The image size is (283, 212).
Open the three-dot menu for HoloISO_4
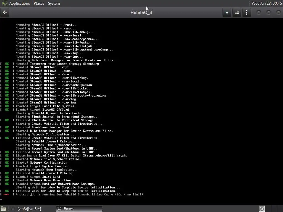click(247, 12)
